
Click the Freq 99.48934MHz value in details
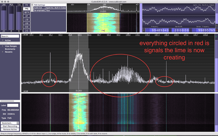tap(13, 110)
